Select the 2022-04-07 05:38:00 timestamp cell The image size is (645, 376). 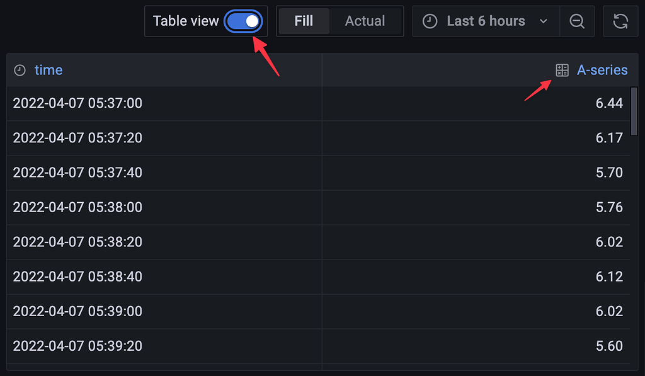click(77, 207)
